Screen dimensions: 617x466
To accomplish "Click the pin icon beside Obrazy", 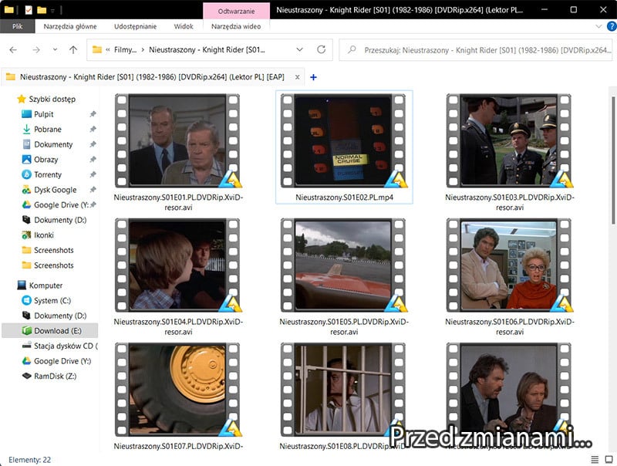I will 93,160.
